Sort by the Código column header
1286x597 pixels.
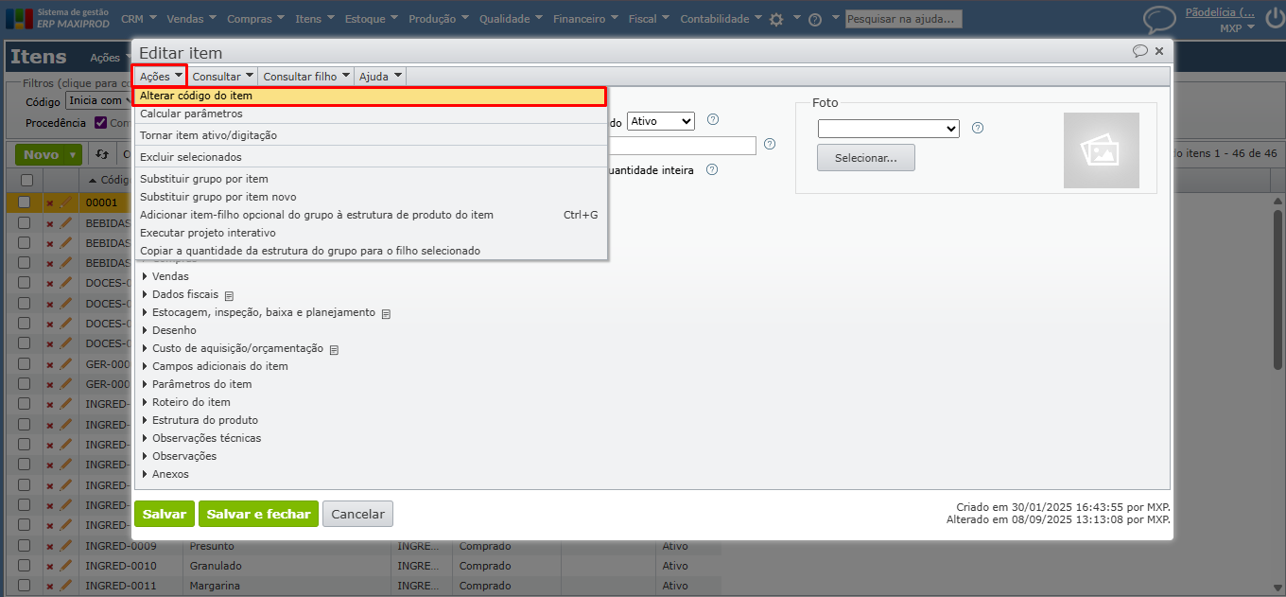pyautogui.click(x=107, y=180)
